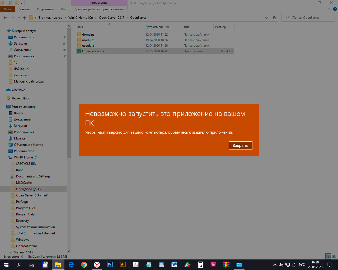
Task: Launch Google Chrome from taskbar
Action: [x=84, y=264]
